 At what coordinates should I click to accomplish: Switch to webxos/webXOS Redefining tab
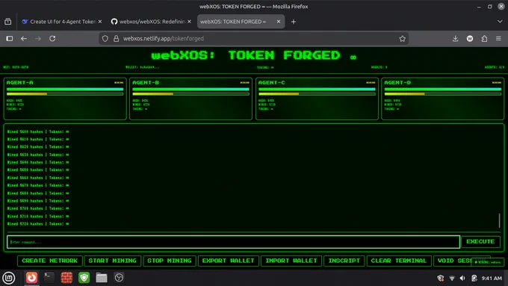(x=151, y=22)
